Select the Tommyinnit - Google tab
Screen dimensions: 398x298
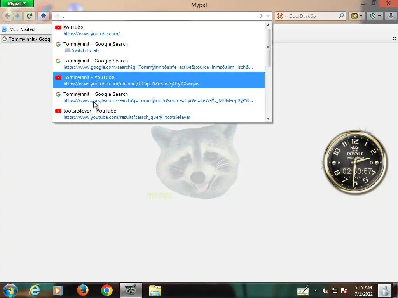[26, 39]
